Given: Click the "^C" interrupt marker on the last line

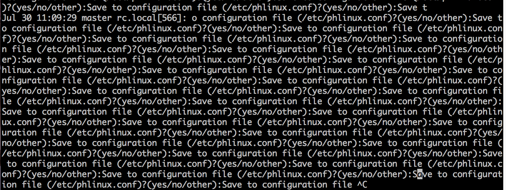Looking at the screenshot, I should [362, 185].
